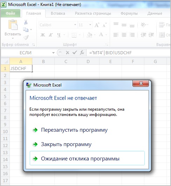The width and height of the screenshot is (171, 186).
Task: Click the Increase Font Size icon
Action: (97, 25)
